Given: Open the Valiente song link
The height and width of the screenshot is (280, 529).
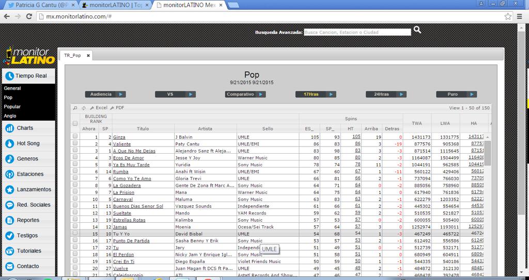Looking at the screenshot, I should click(122, 144).
